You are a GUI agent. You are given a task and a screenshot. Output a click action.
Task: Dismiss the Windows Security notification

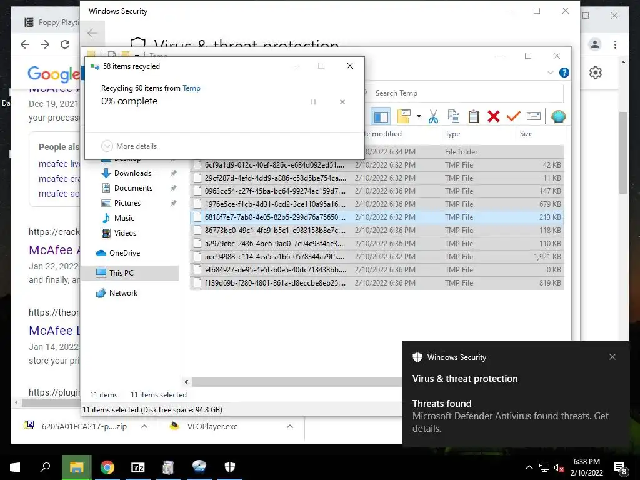(x=612, y=357)
